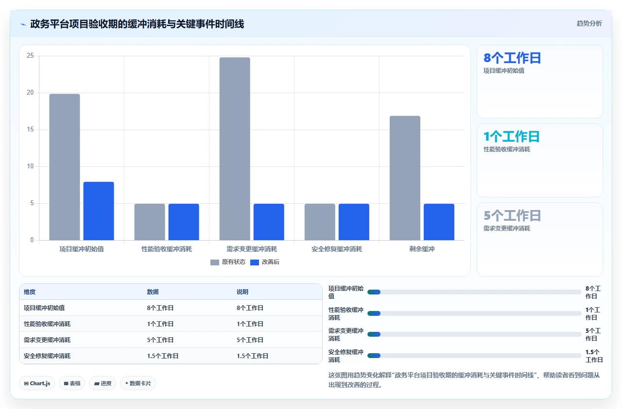This screenshot has height=409, width=622.
Task: Click the 需求变更缓冲消耗 progress bar
Action: 474,334
